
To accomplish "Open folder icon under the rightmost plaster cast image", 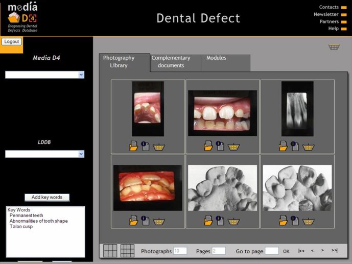I will pyautogui.click(x=283, y=221).
